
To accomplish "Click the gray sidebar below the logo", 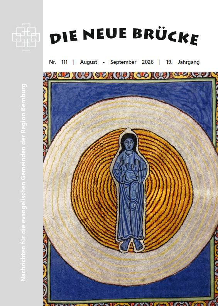I will 21,67.
